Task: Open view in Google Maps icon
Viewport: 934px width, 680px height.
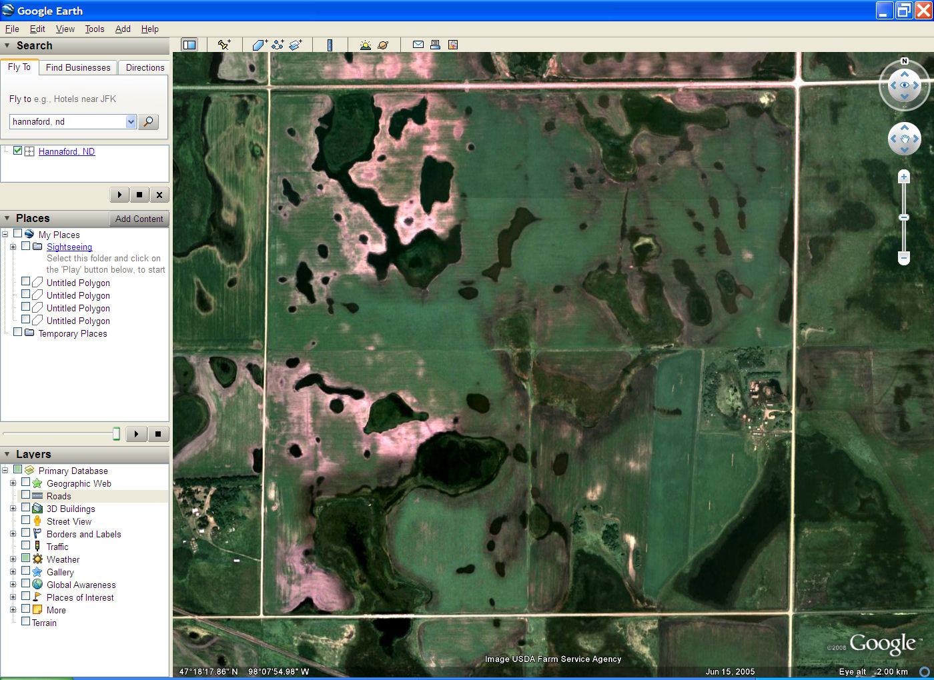Action: (x=453, y=45)
